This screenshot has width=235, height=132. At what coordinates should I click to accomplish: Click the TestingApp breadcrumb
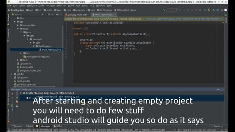(16, 10)
